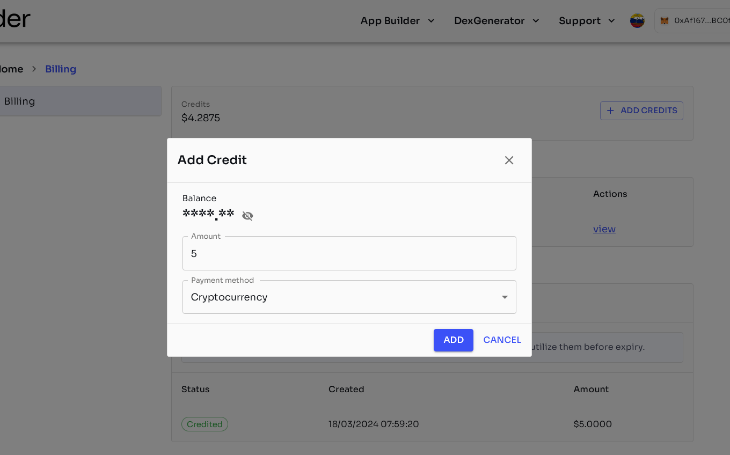Open the Support dropdown

586,20
